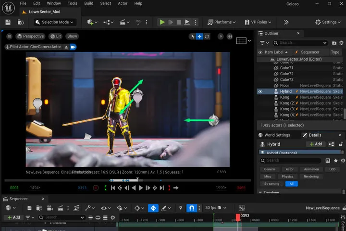Viewport: 346px width, 231px height.
Task: Open the Edit menu
Action: point(37,3)
